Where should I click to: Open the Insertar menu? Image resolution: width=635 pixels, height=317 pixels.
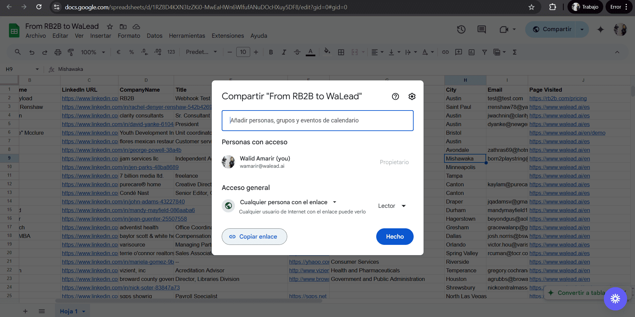tap(101, 36)
